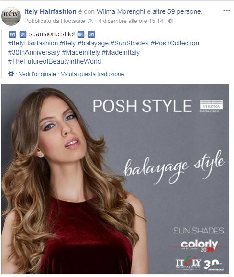Click the Hootsuite question mark help icon

(90, 21)
